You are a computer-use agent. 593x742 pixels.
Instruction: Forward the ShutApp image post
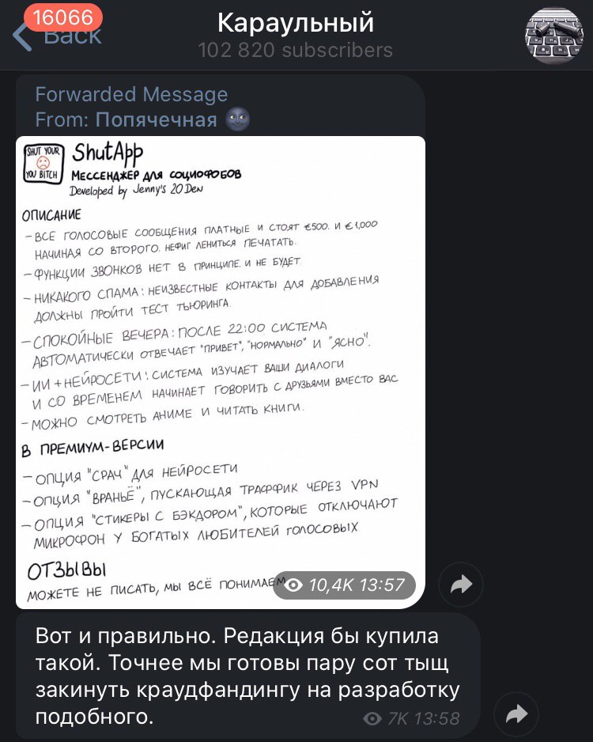tap(461, 585)
